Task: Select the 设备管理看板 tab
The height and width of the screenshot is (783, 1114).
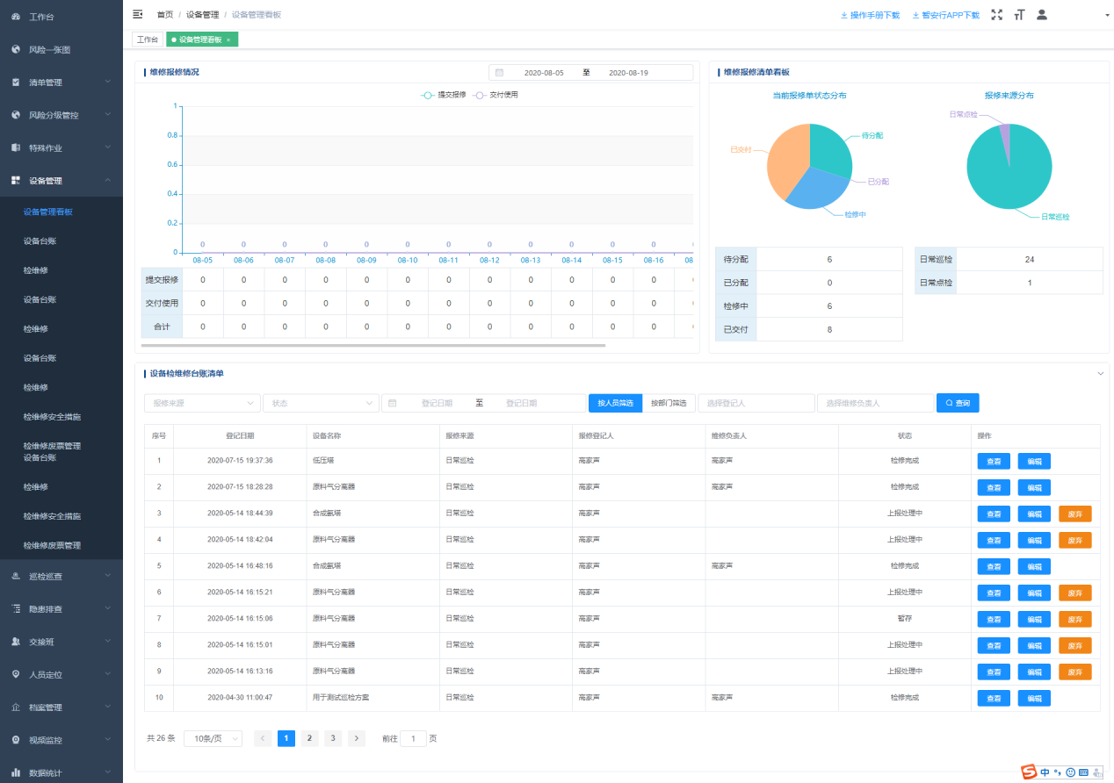Action: 201,40
